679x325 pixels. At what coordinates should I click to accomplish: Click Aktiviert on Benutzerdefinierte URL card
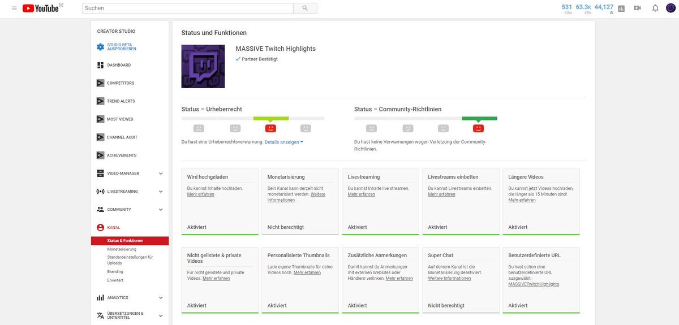click(518, 305)
